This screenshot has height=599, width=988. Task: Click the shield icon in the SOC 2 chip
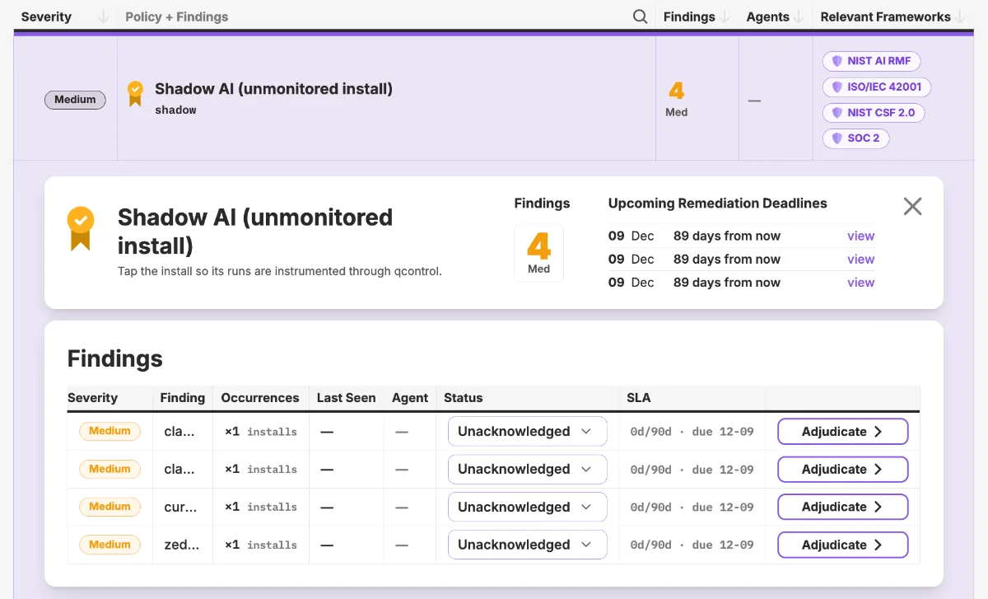tap(837, 138)
